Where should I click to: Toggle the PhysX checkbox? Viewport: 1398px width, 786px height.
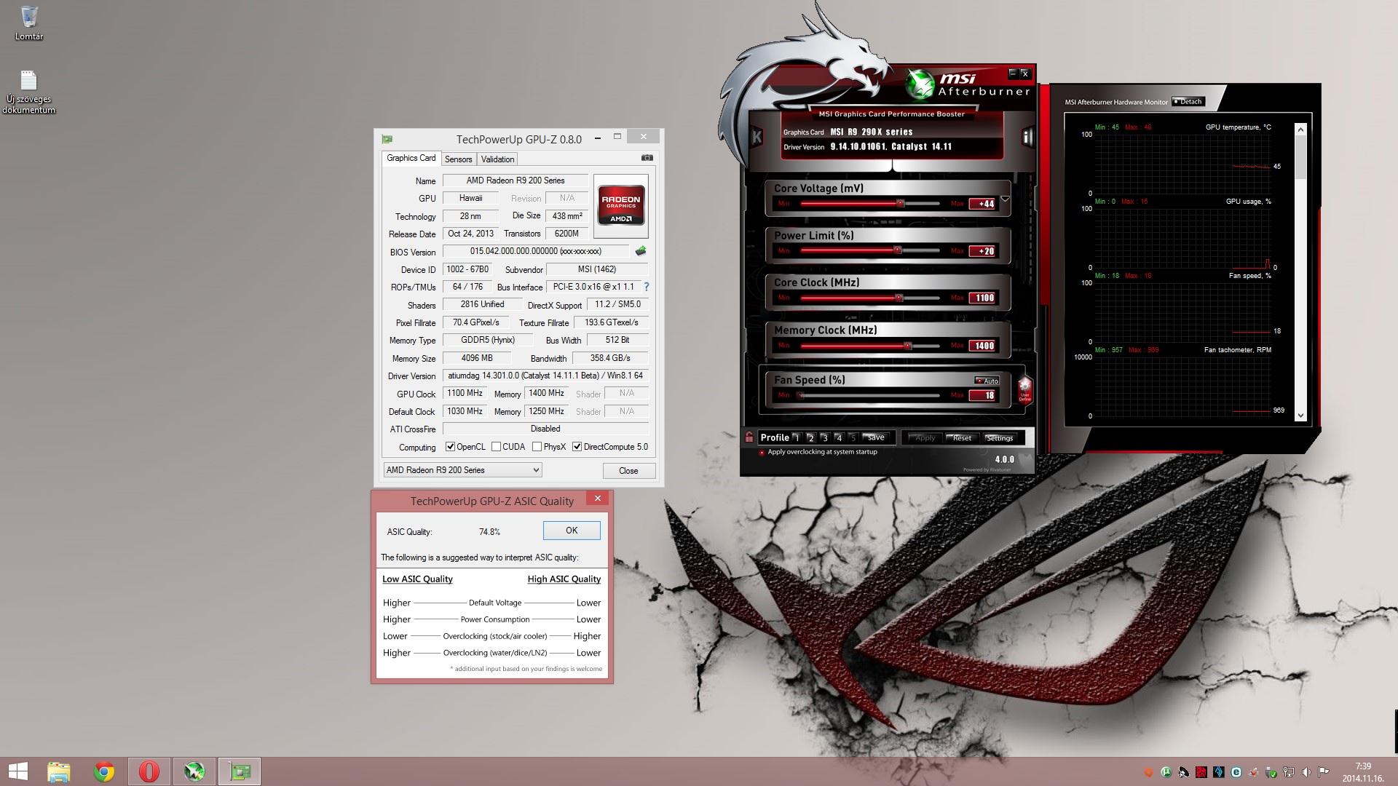(537, 447)
